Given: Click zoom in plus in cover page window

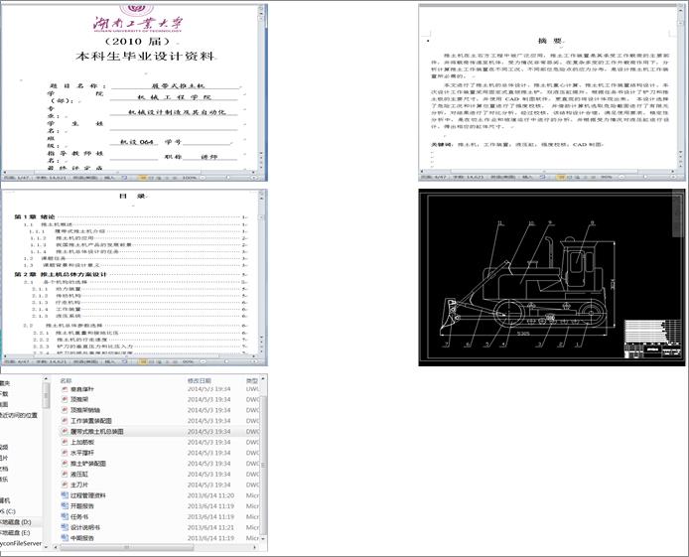Looking at the screenshot, I should 255,178.
